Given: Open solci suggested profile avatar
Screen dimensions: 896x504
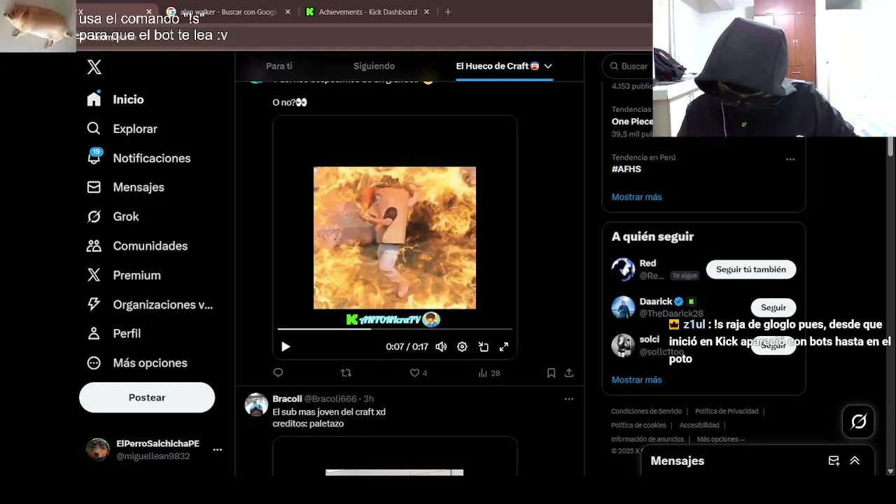Looking at the screenshot, I should click(x=623, y=345).
